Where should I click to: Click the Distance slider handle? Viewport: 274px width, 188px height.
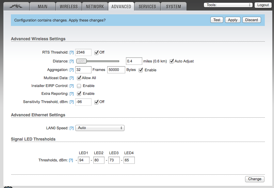(81, 61)
